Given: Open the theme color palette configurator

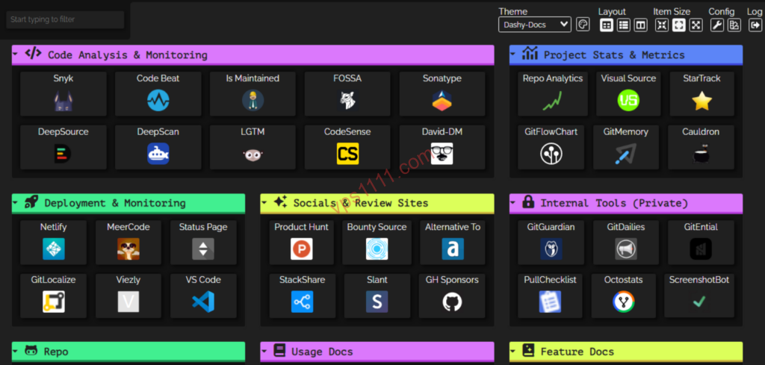Looking at the screenshot, I should coord(583,25).
